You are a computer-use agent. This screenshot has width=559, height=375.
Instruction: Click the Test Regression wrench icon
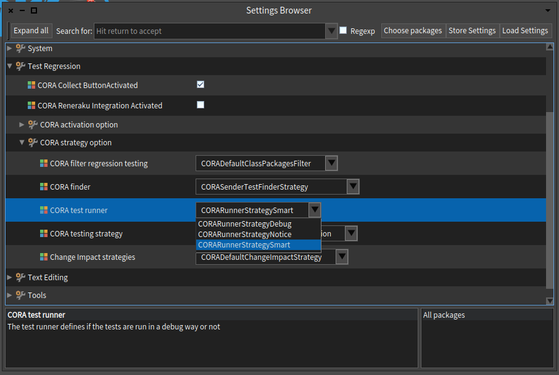20,66
